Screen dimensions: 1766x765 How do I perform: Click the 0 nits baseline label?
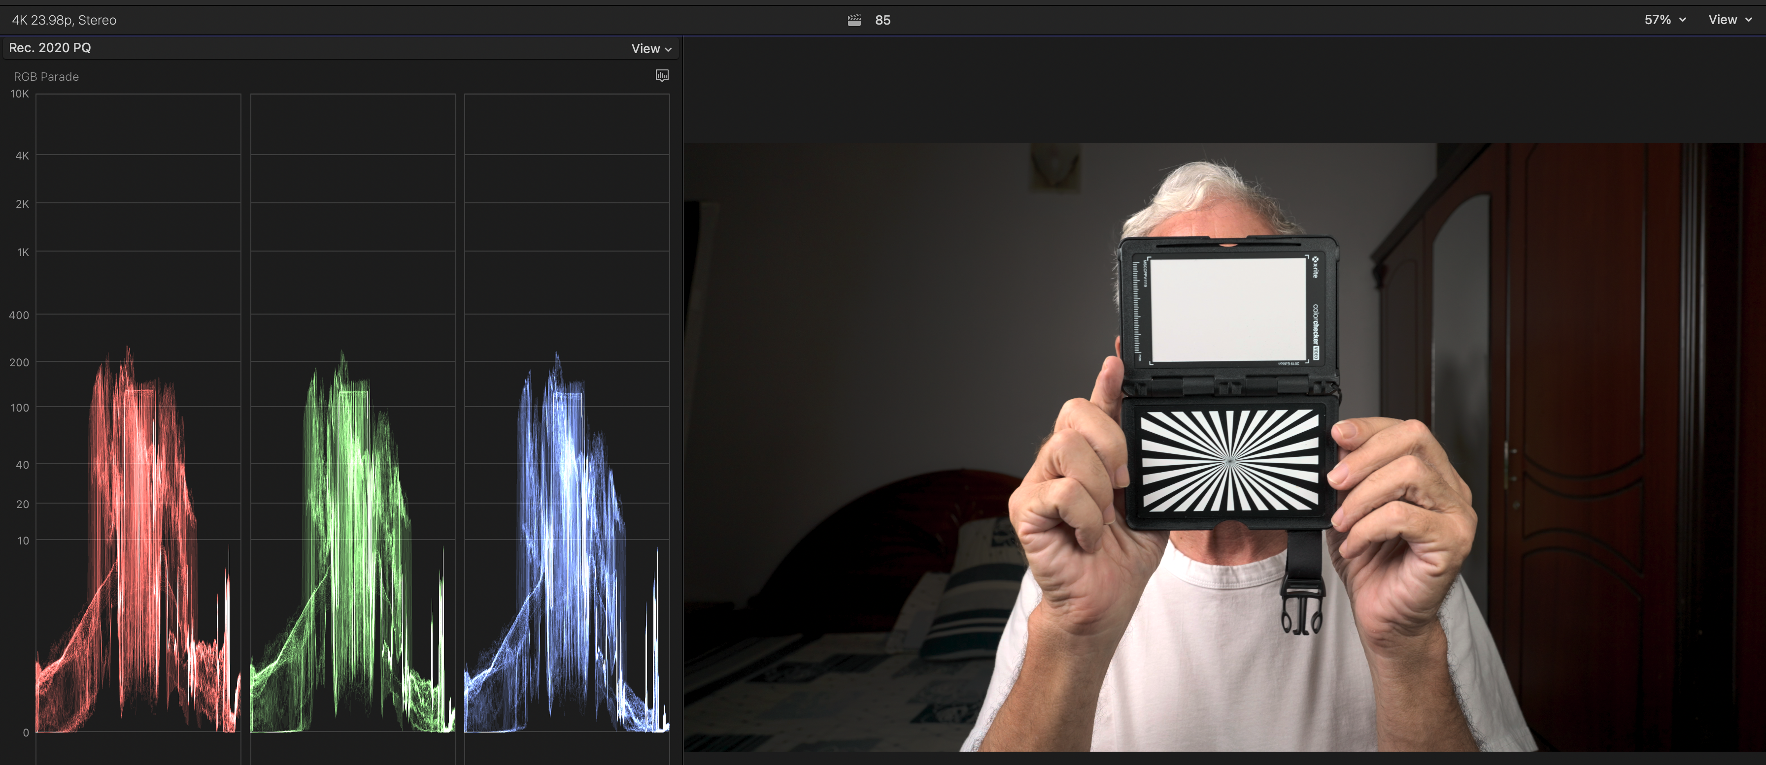(25, 732)
